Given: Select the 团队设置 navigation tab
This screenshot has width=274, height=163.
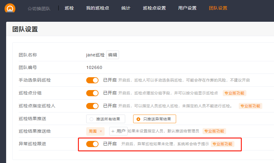Looking at the screenshot, I should (218, 8).
